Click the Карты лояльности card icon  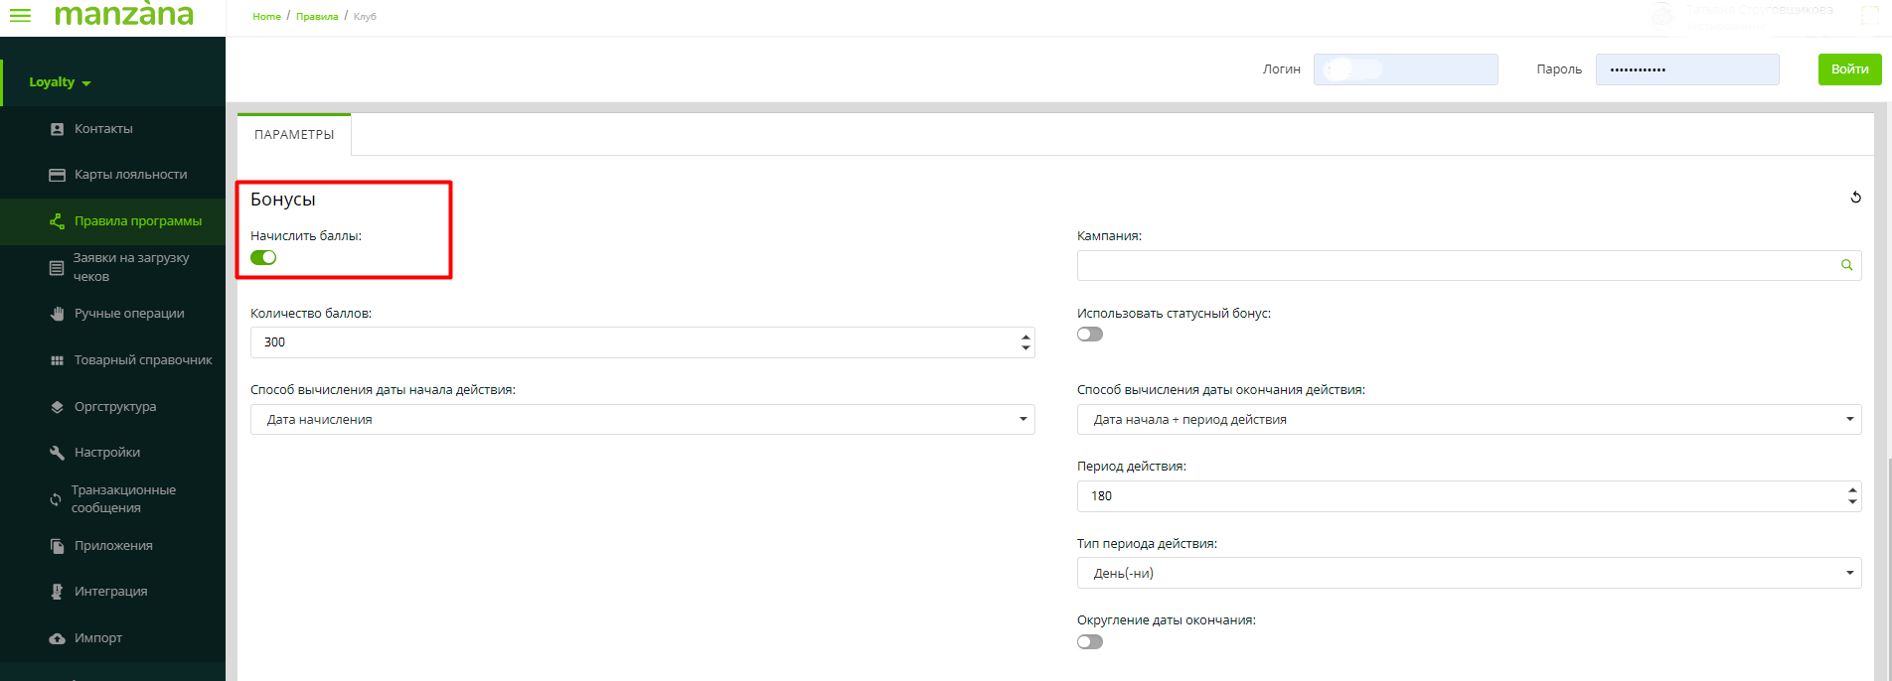pos(58,175)
